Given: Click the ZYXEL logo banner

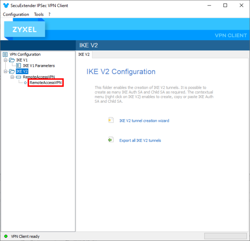Looking at the screenshot, I should click(24, 30).
